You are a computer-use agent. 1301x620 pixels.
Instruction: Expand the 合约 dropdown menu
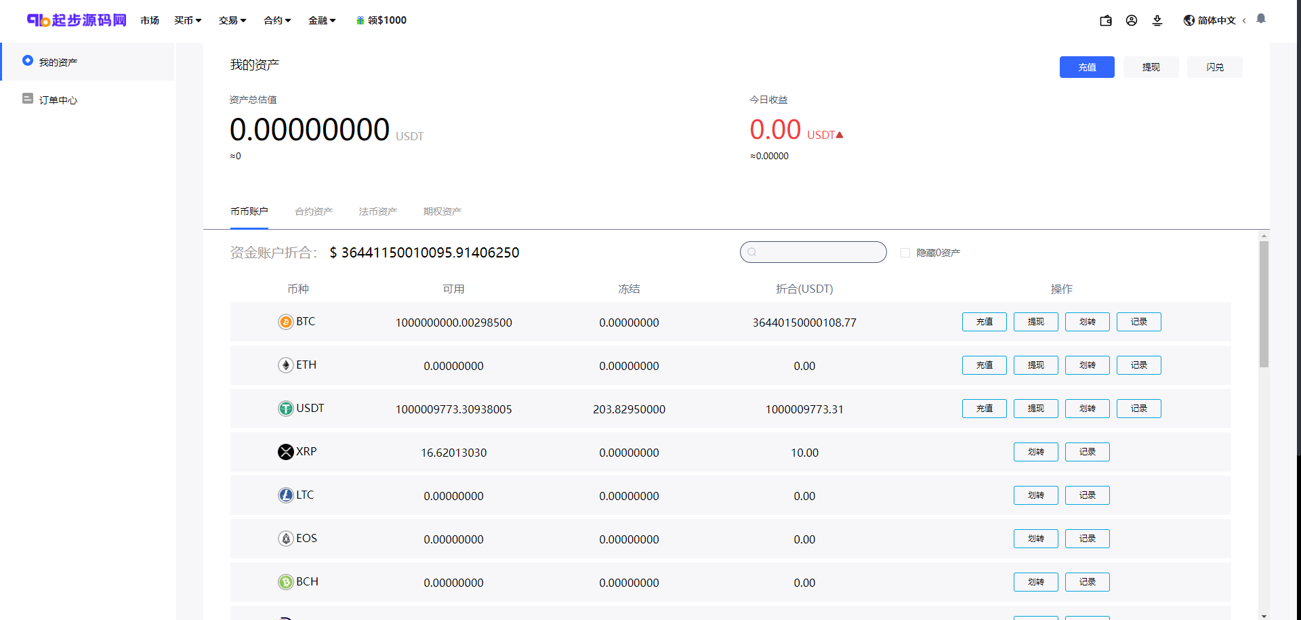[x=277, y=20]
